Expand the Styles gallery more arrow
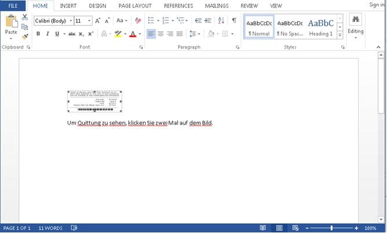 tap(340, 35)
